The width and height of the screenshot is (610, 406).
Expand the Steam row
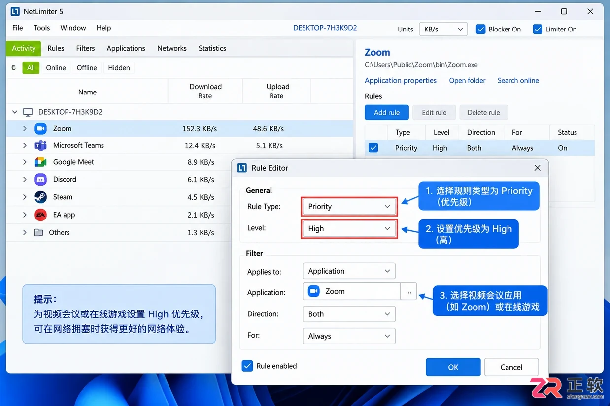click(x=25, y=197)
